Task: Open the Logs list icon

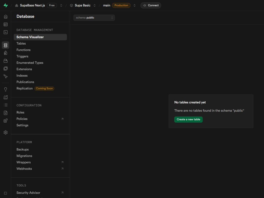Action: coord(6,105)
